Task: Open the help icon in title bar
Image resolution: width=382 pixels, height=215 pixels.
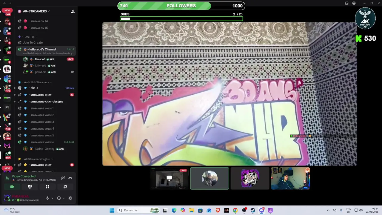Action: (354, 3)
